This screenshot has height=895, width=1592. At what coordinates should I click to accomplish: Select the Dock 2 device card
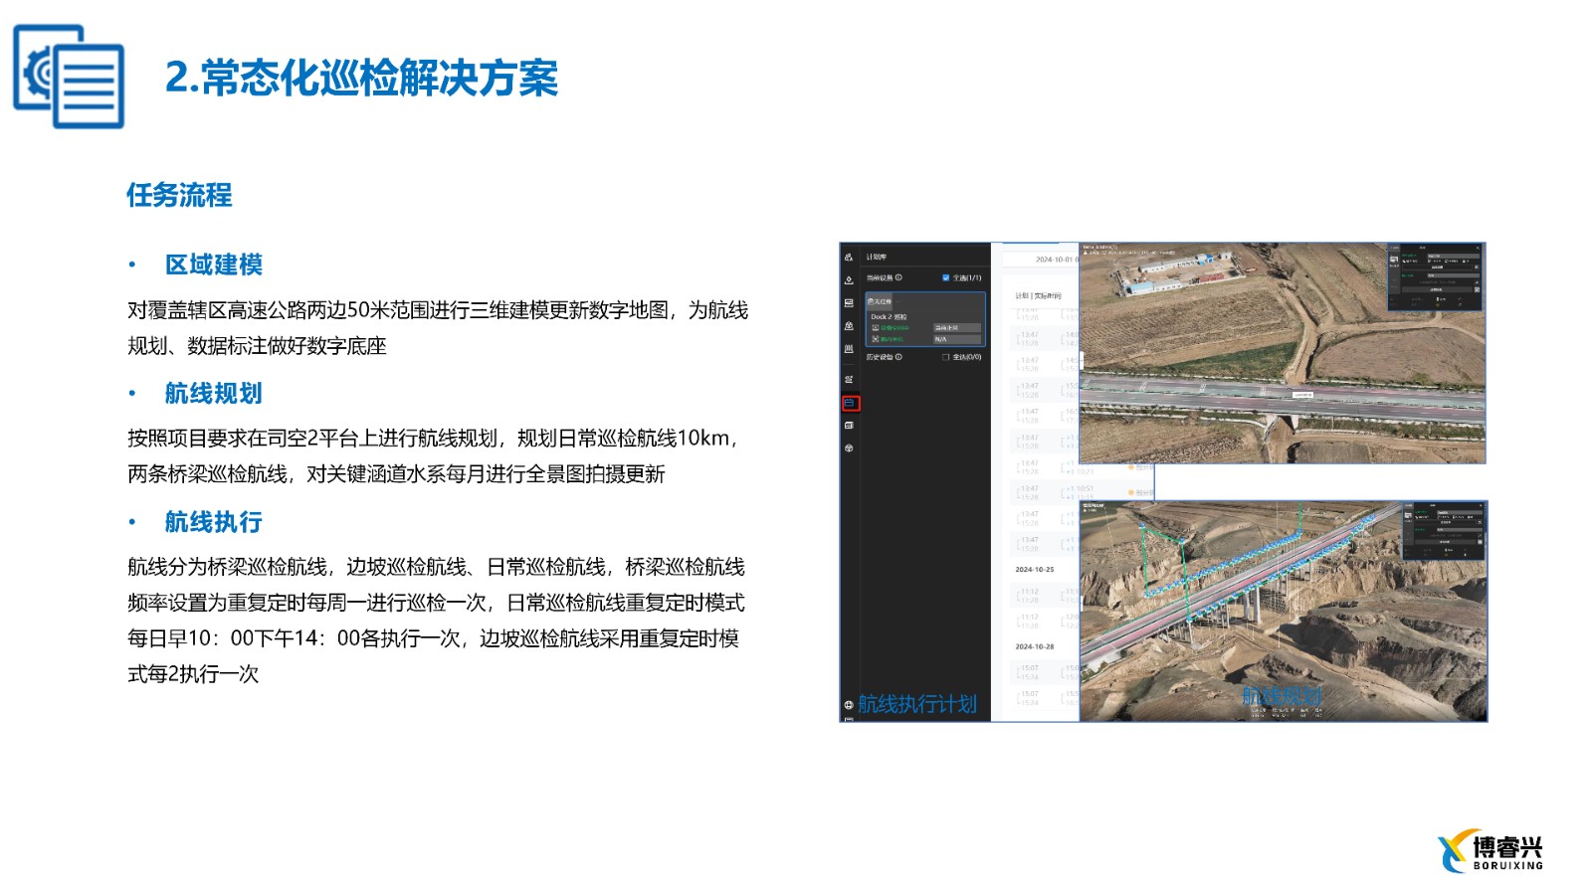[925, 319]
